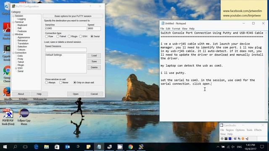Click the CamStudio record button
The height and width of the screenshot is (151, 269).
222,139
